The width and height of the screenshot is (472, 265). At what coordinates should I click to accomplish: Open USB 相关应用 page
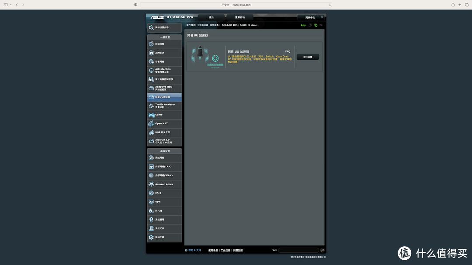pos(164,132)
